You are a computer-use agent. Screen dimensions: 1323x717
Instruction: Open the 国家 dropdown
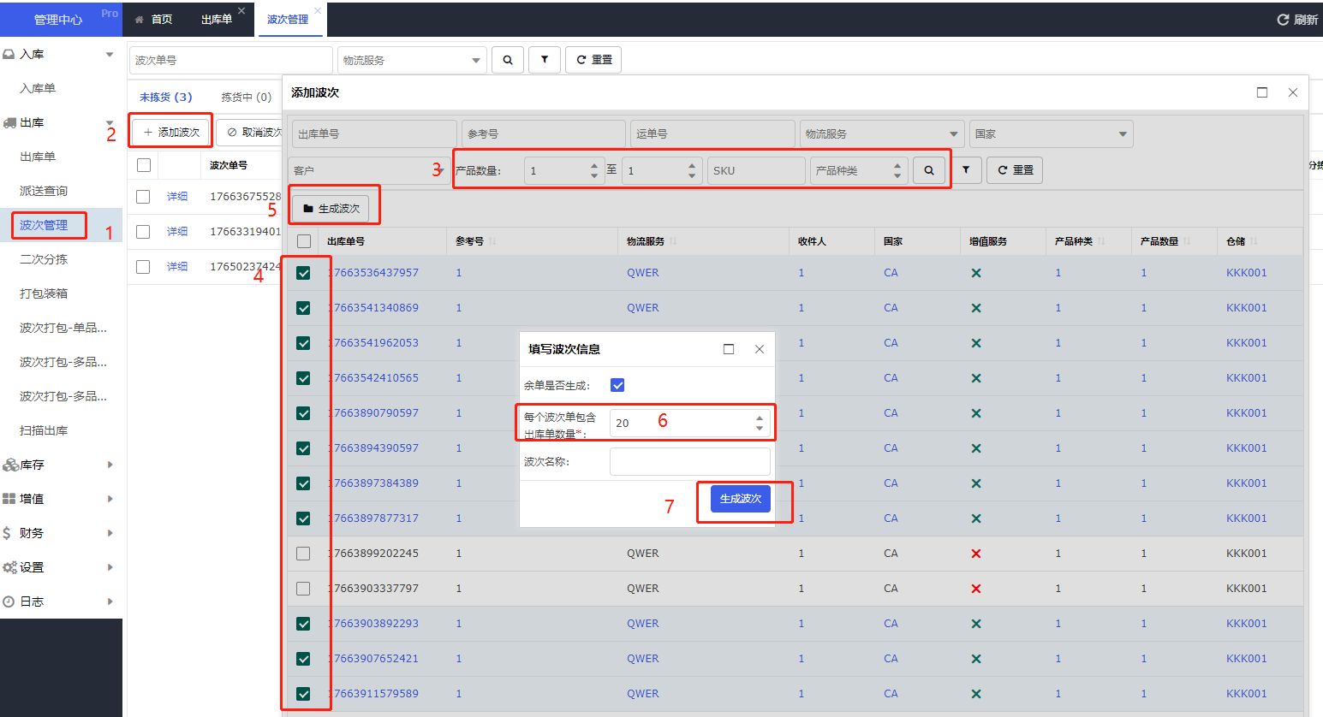coord(1051,133)
